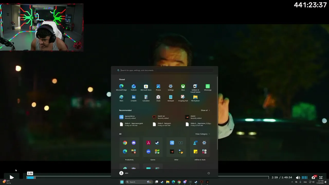The height and width of the screenshot is (185, 329).
Task: Show hidden system tray icons chevron
Action: click(292, 182)
